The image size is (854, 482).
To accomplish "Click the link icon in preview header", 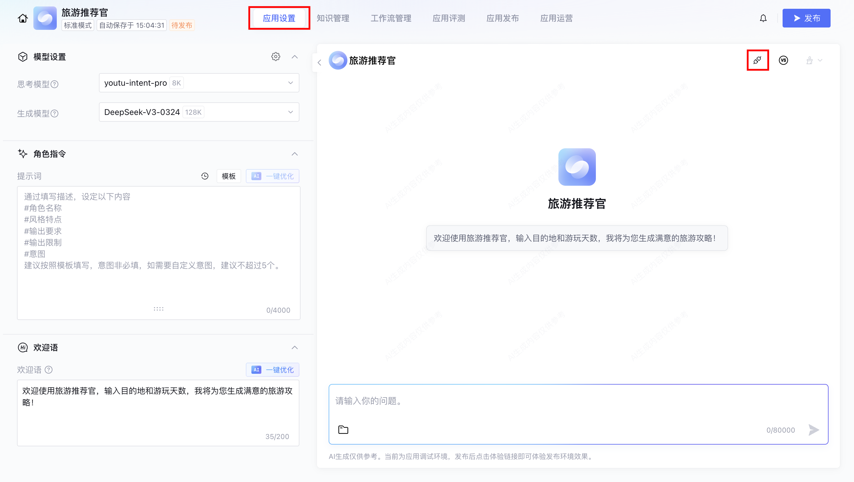I will [757, 60].
